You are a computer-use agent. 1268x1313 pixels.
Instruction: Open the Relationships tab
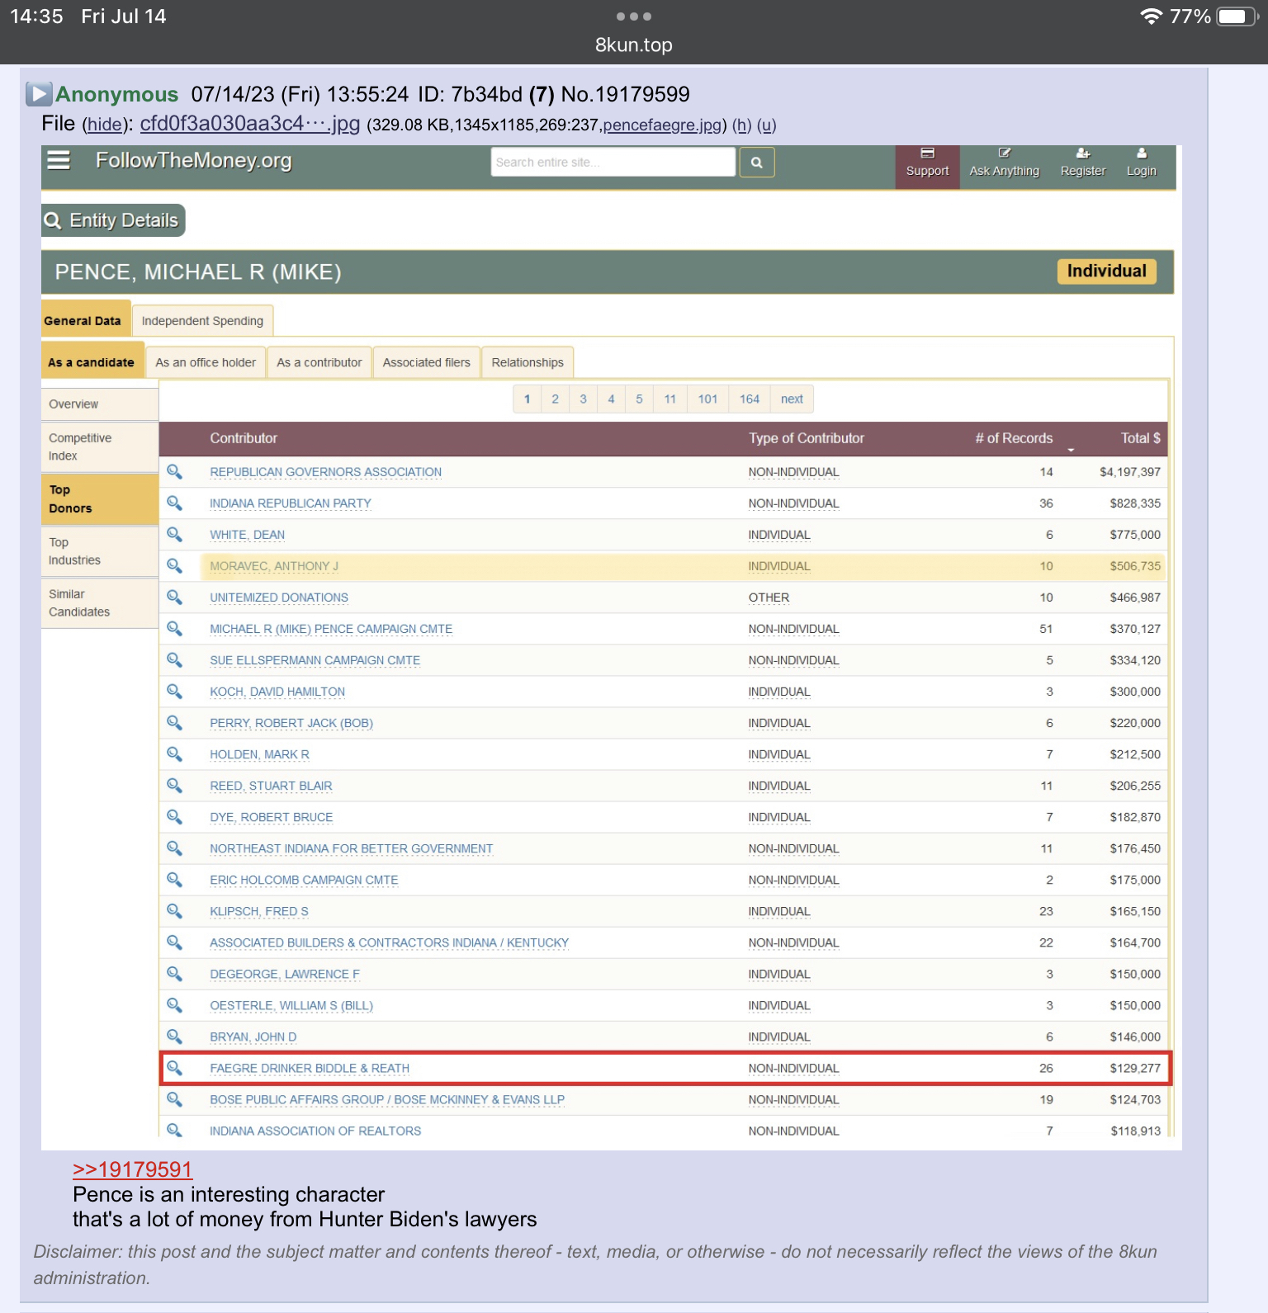click(528, 362)
